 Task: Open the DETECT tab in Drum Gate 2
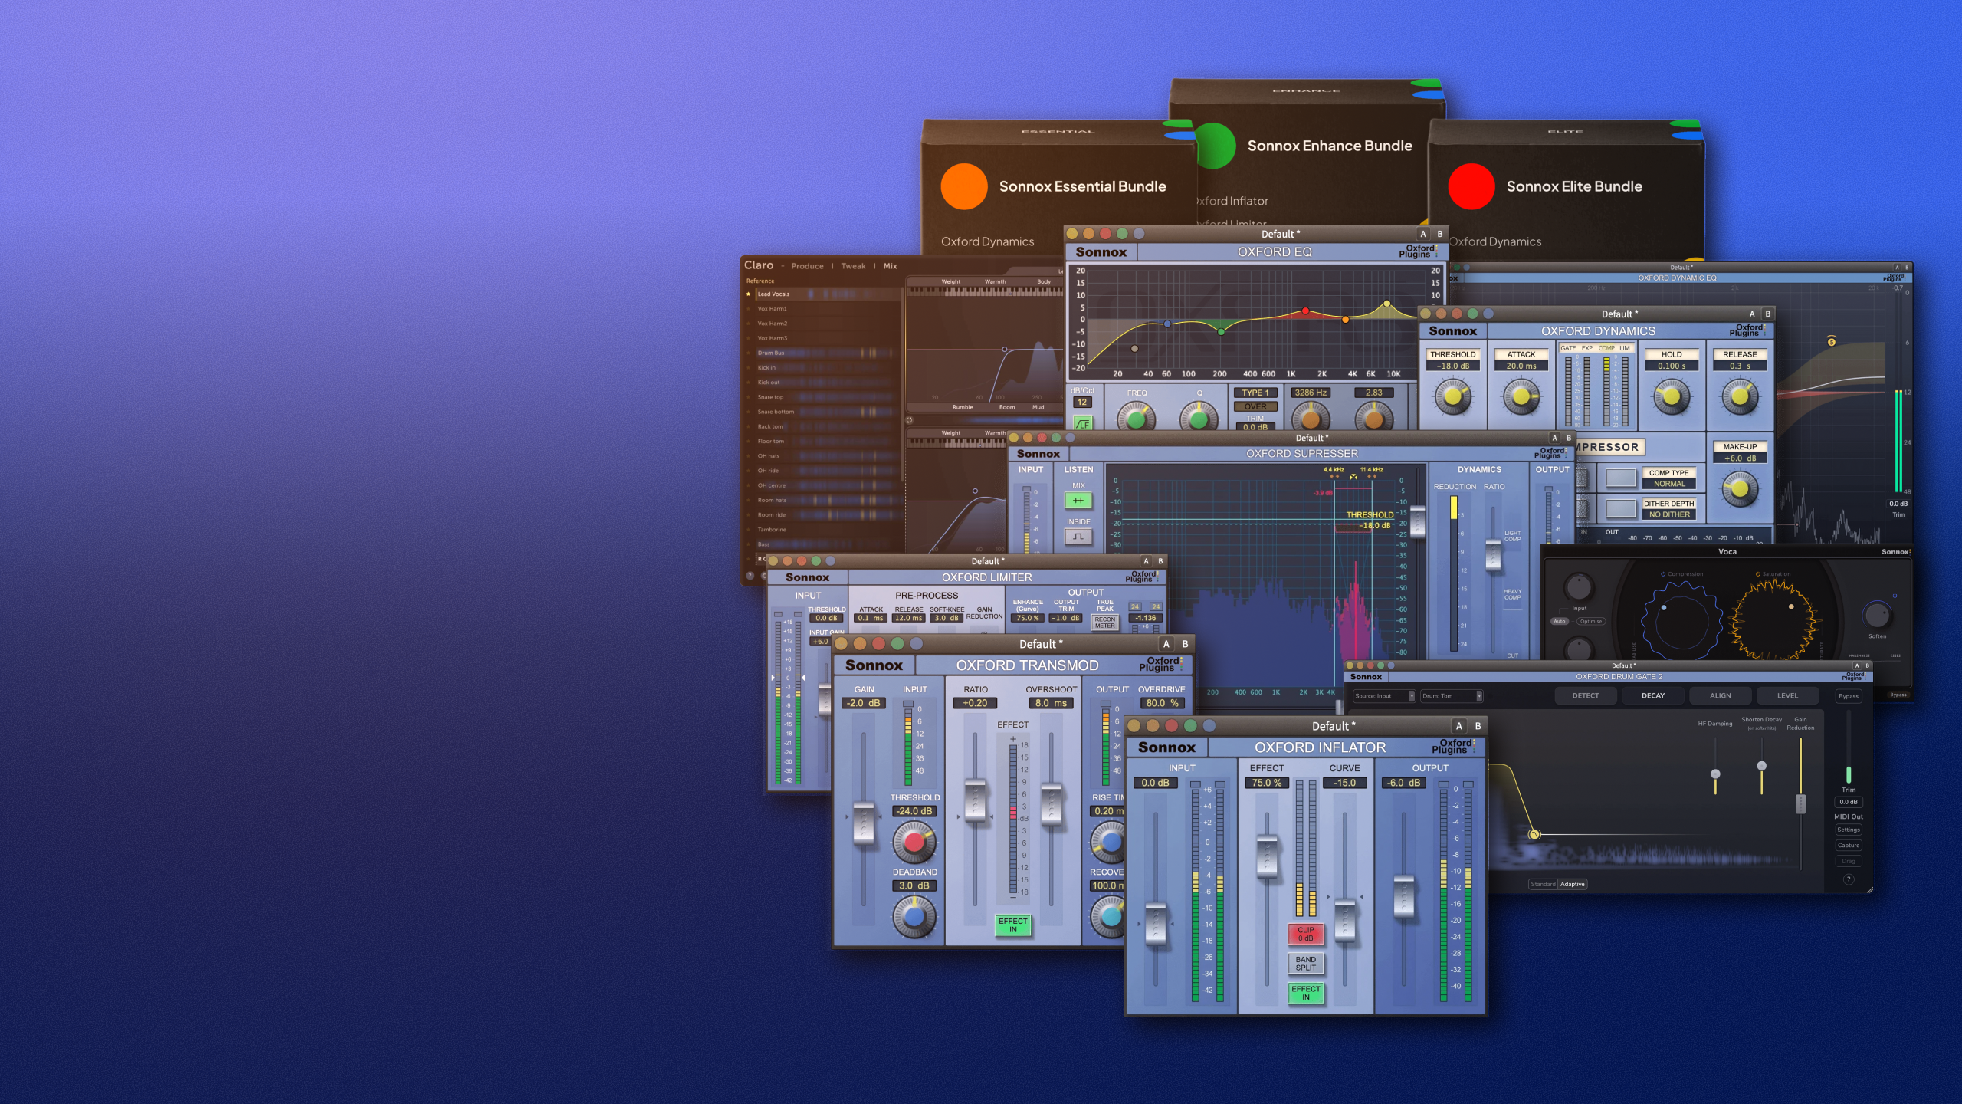pyautogui.click(x=1586, y=696)
